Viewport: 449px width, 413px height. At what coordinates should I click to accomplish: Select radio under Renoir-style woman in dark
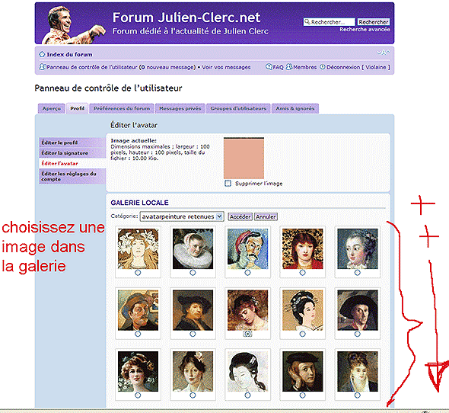click(358, 395)
